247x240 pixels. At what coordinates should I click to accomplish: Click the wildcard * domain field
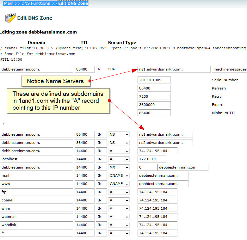[36, 233]
